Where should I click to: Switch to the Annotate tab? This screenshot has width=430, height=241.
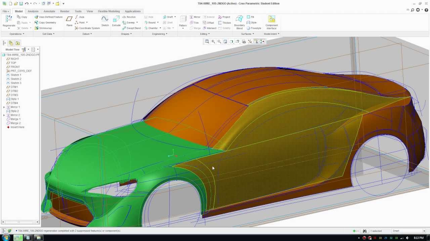[x=49, y=11]
